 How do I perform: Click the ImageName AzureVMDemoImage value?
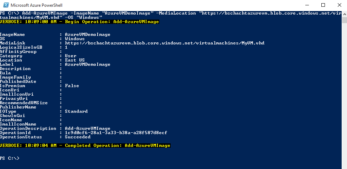point(87,35)
